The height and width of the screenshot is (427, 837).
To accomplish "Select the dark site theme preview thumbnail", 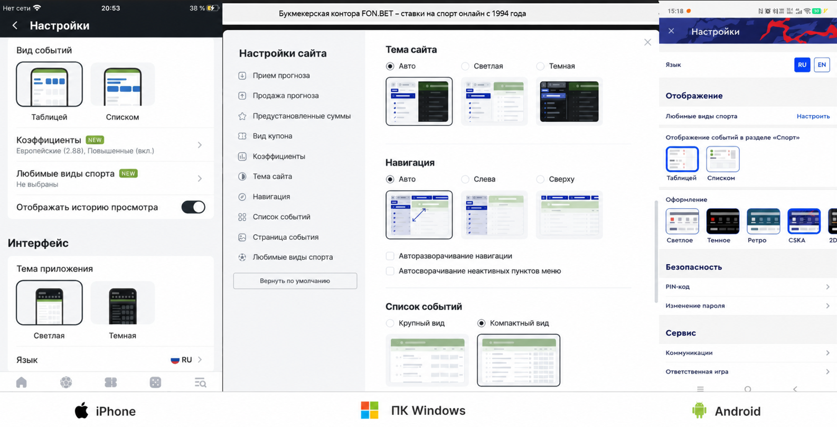I will (x=569, y=101).
